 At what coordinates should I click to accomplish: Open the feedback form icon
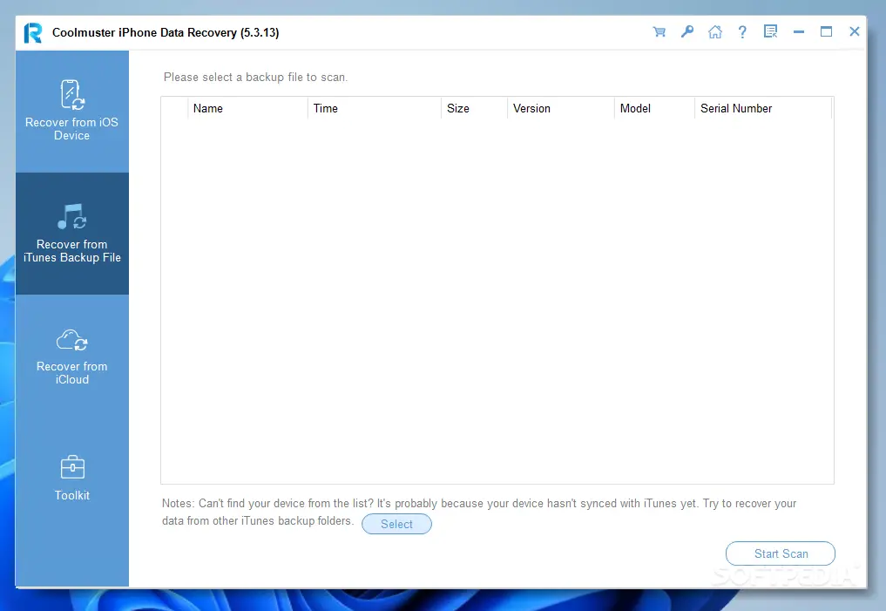click(x=770, y=31)
